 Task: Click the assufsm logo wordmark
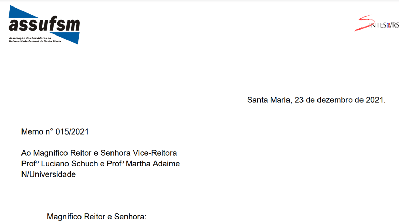pos(44,25)
